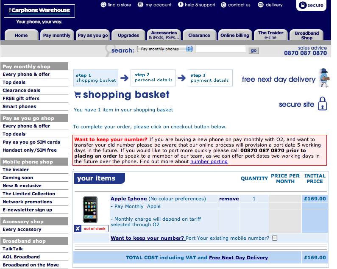The image size is (337, 269).
Task: Click the Pay as you go shop heading
Action: point(34,118)
